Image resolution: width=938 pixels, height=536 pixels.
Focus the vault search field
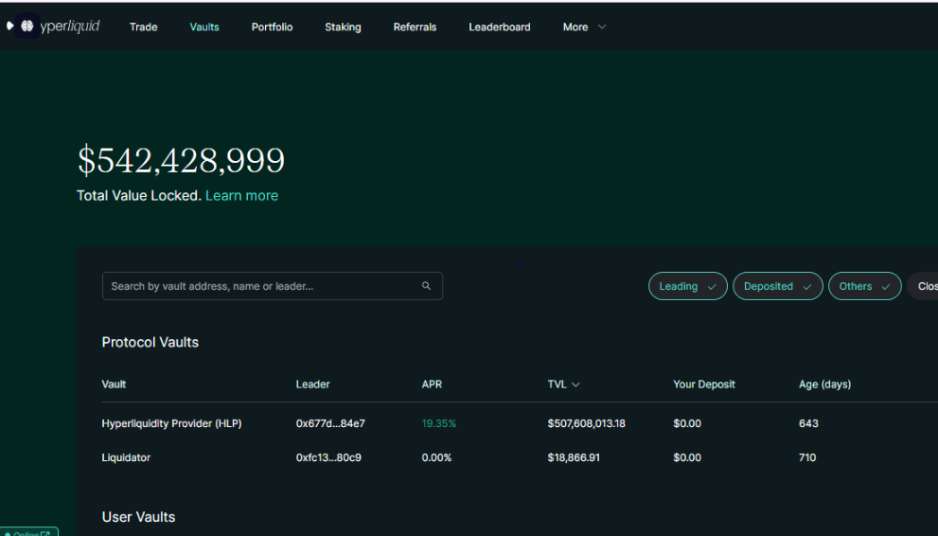click(x=273, y=286)
